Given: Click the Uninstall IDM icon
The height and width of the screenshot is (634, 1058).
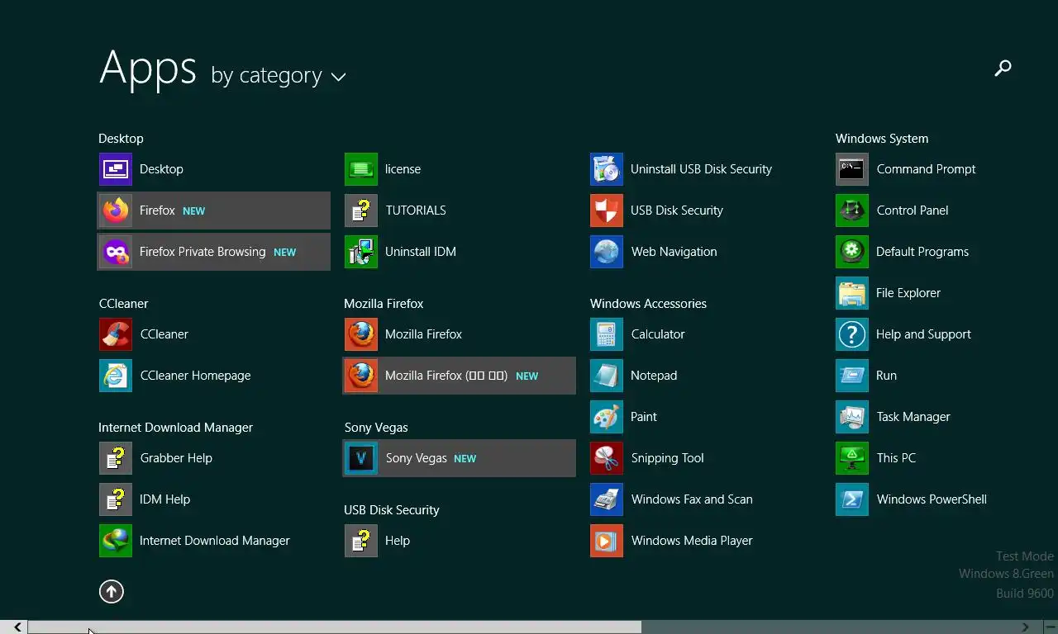Looking at the screenshot, I should [361, 252].
